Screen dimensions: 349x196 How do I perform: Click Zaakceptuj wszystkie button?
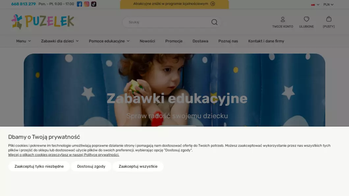(x=138, y=166)
